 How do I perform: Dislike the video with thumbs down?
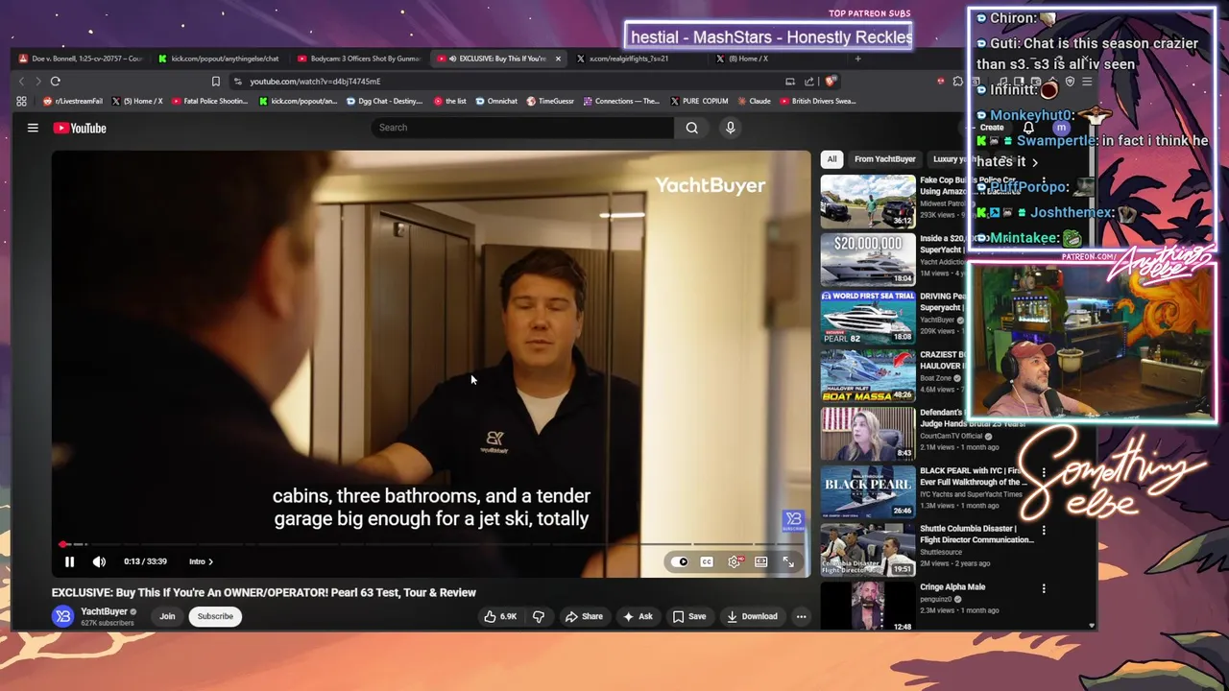[x=539, y=616]
